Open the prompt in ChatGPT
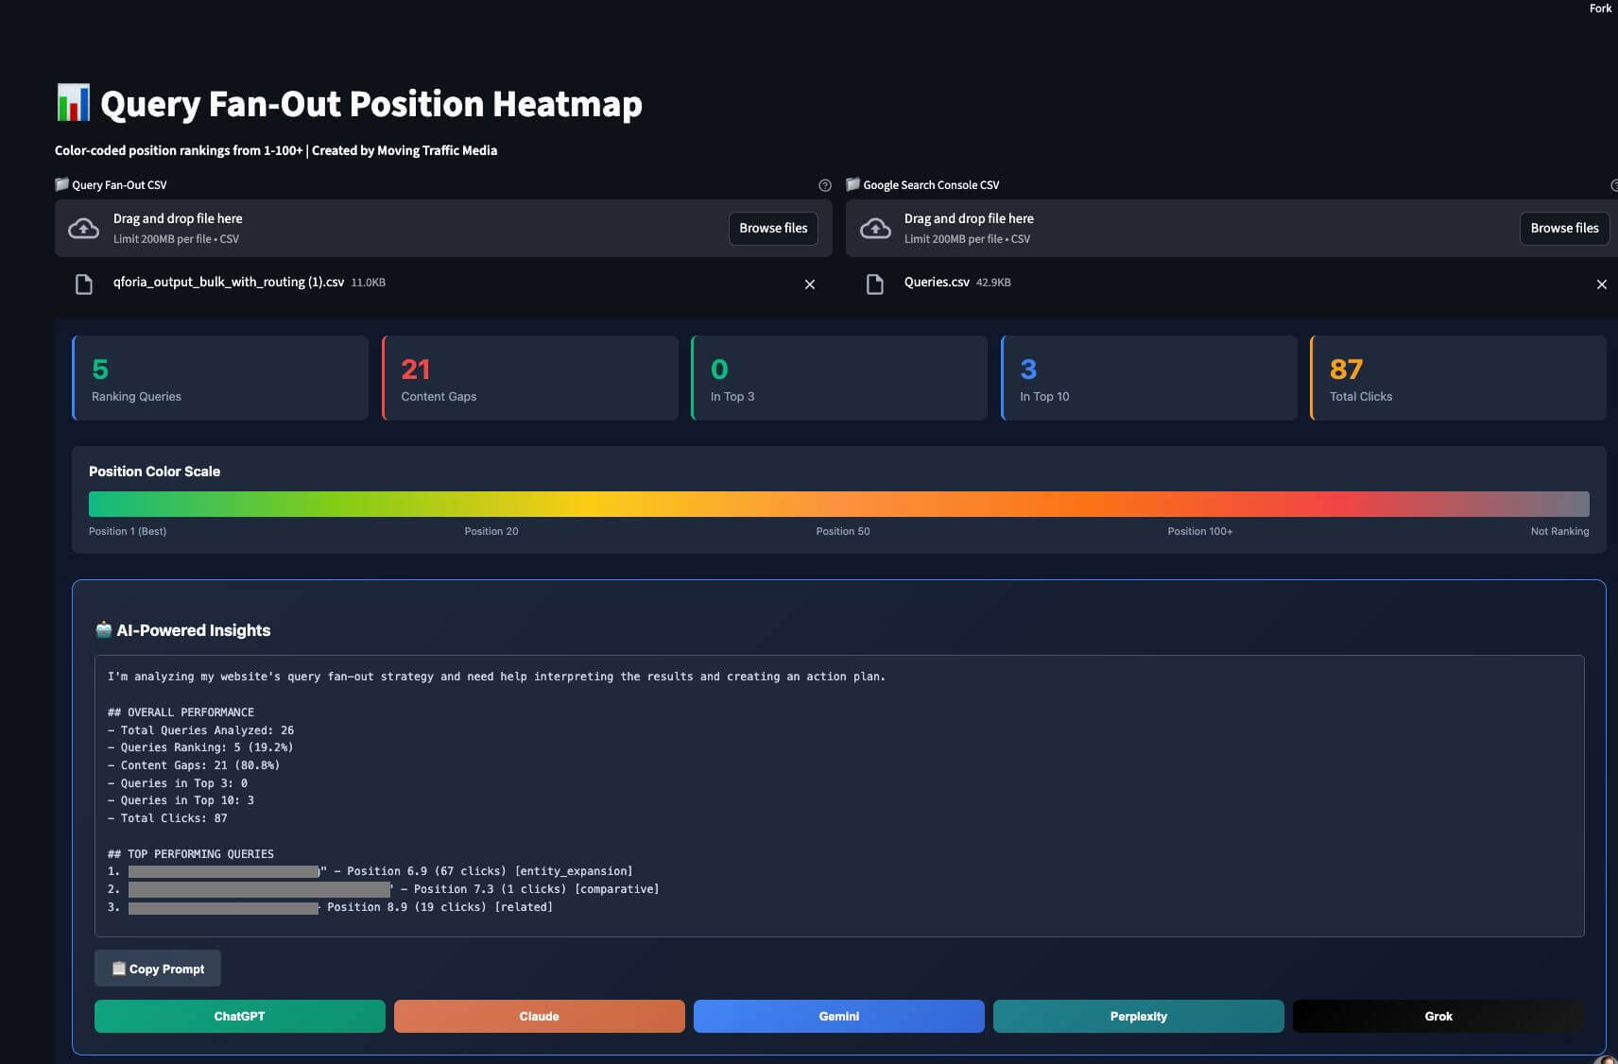This screenshot has height=1064, width=1618. pyautogui.click(x=240, y=1016)
